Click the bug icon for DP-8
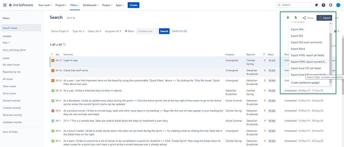 click(53, 111)
